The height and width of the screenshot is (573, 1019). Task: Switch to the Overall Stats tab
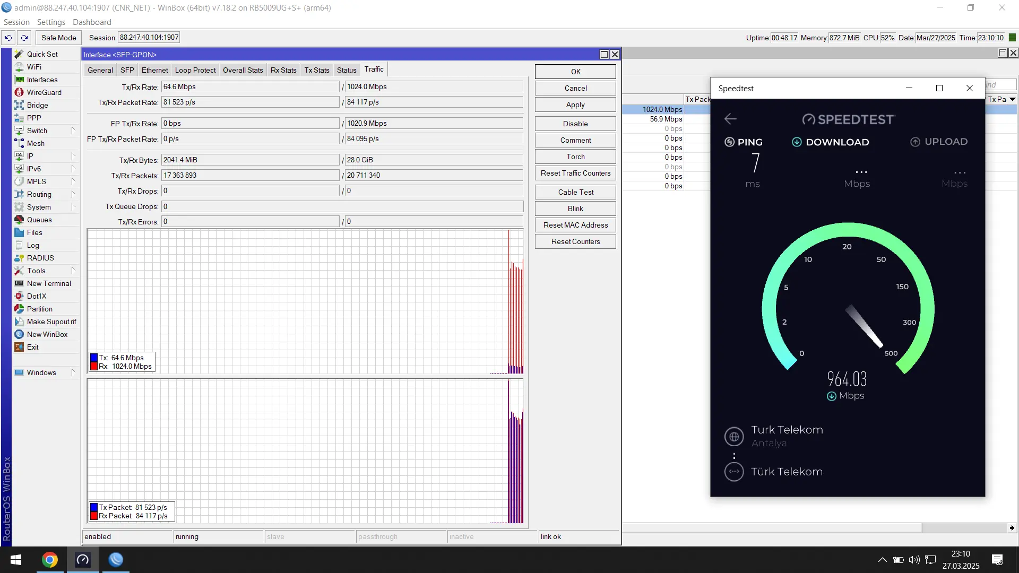[243, 70]
